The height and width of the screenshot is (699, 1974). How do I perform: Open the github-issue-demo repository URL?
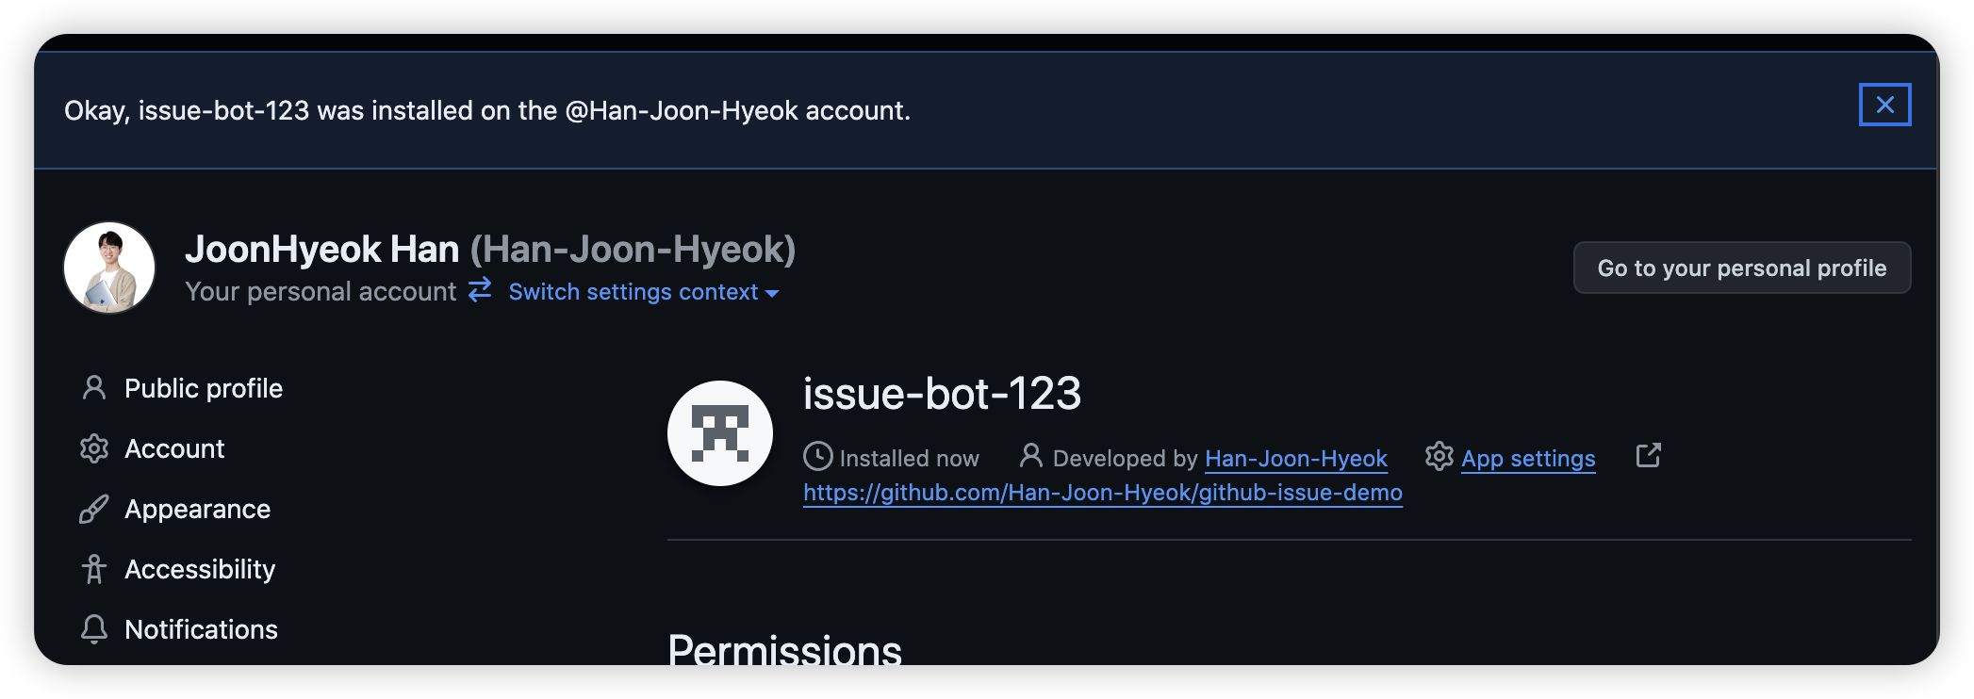click(x=1102, y=493)
